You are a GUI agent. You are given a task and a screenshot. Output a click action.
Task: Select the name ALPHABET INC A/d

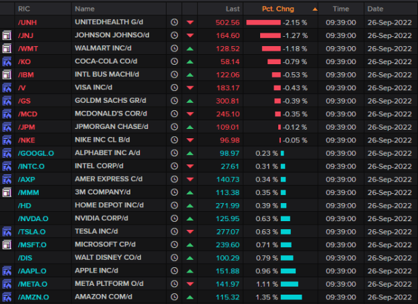(107, 153)
